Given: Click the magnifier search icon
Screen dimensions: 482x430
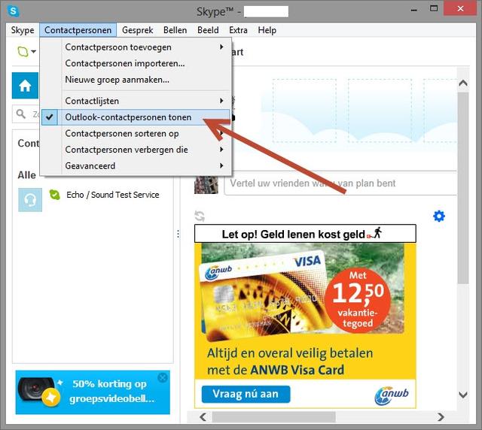Looking at the screenshot, I should click(x=21, y=114).
